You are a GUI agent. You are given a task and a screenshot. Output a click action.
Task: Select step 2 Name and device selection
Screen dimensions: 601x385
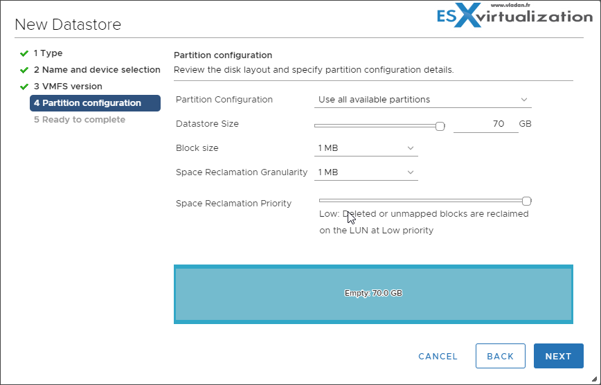point(97,70)
